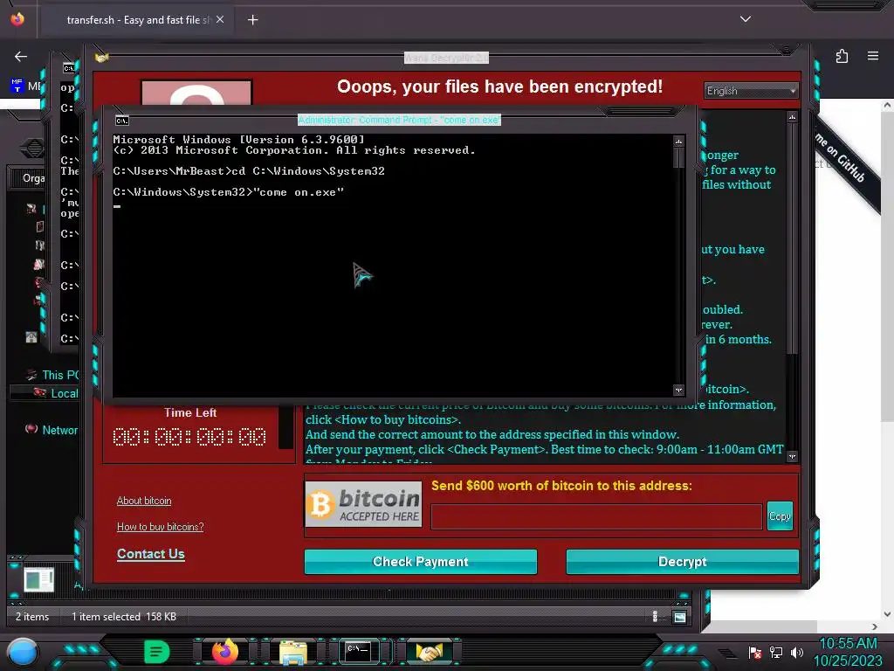
Task: Open the English language dropdown
Action: (751, 91)
